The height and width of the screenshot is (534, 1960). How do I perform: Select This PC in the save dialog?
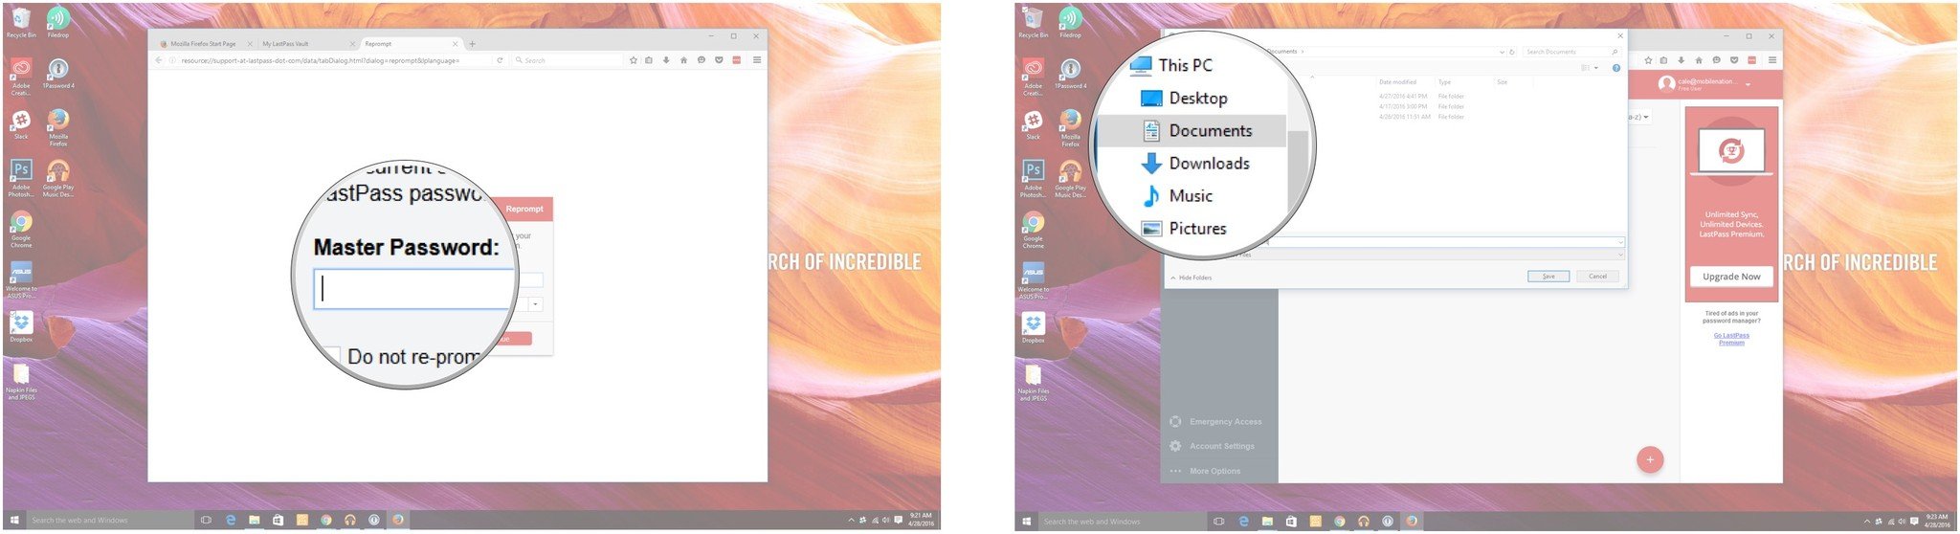[1170, 65]
